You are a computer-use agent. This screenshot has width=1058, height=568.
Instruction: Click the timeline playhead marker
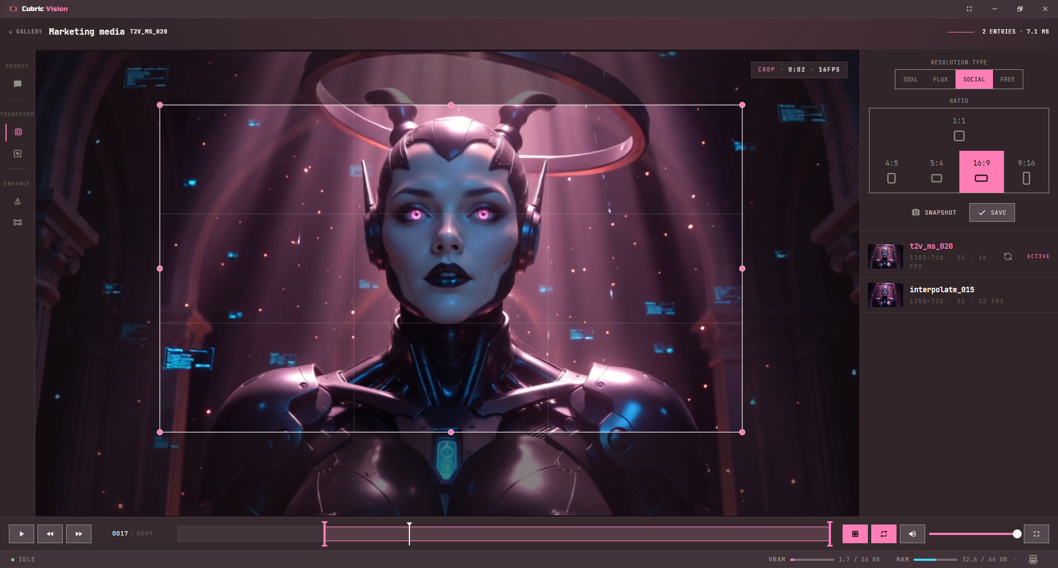(409, 533)
